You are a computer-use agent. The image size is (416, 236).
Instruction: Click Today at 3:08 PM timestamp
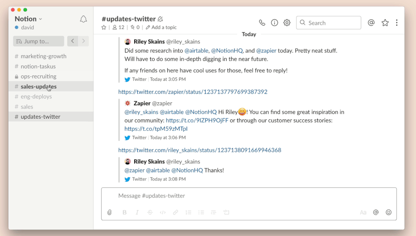(168, 179)
